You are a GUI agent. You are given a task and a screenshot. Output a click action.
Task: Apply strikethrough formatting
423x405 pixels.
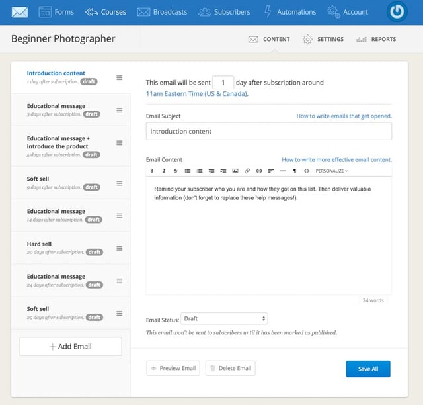tap(176, 171)
